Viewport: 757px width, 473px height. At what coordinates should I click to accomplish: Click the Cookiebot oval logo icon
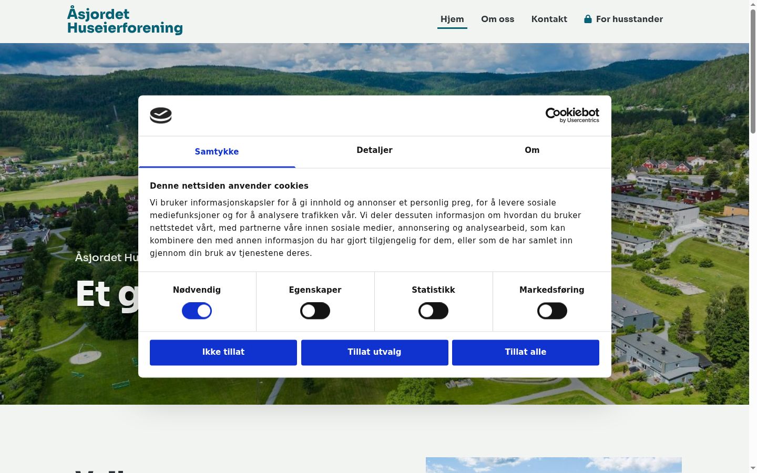pyautogui.click(x=161, y=115)
